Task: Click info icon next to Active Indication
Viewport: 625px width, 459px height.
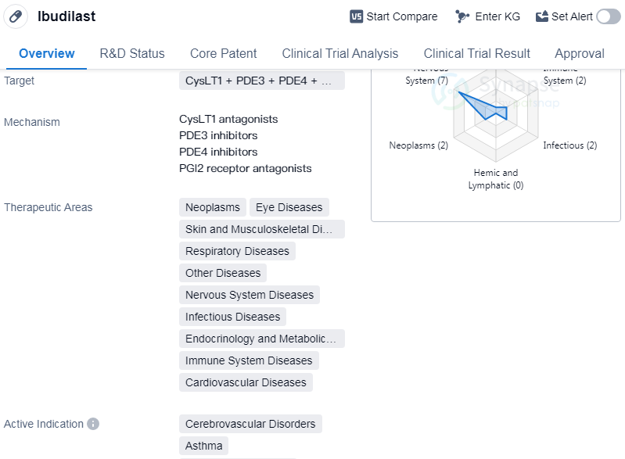Action: pos(93,424)
